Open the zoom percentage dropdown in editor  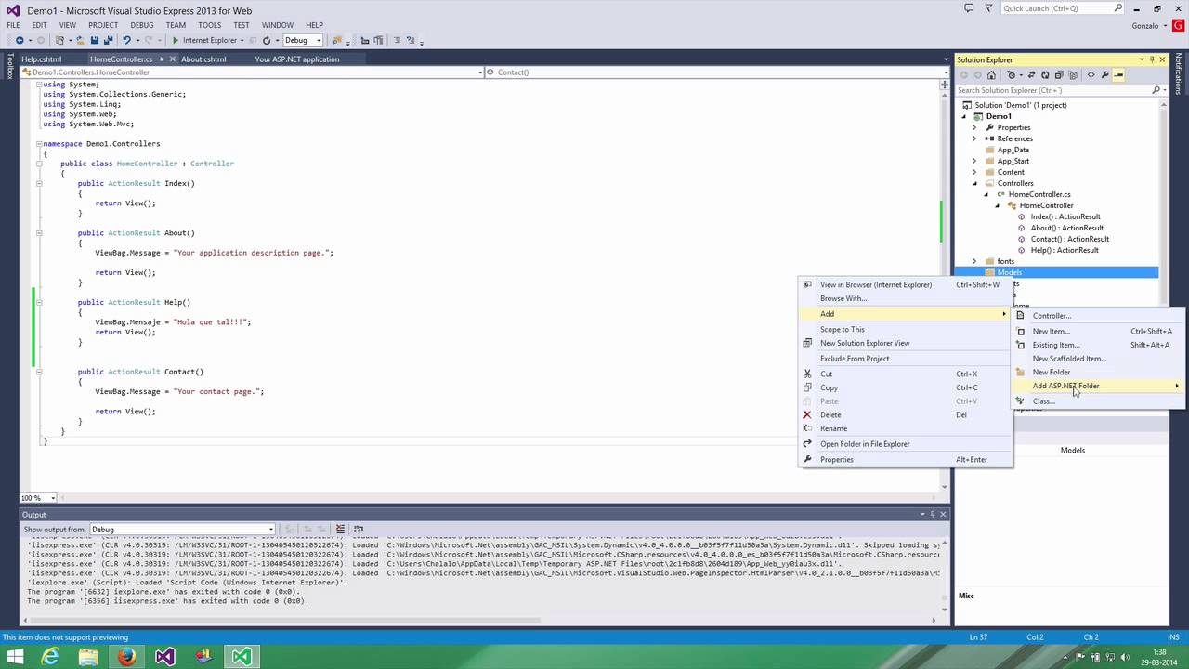coord(53,498)
